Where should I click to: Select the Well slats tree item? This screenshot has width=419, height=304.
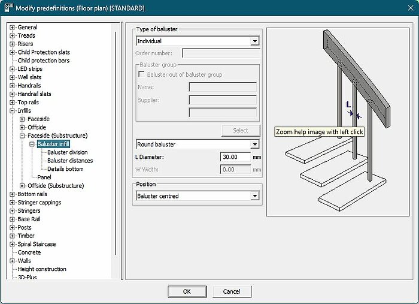click(x=29, y=77)
